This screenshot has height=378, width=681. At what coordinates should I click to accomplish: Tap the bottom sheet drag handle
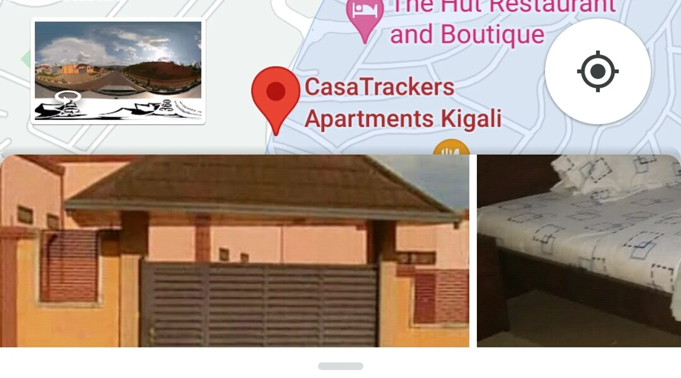click(340, 366)
